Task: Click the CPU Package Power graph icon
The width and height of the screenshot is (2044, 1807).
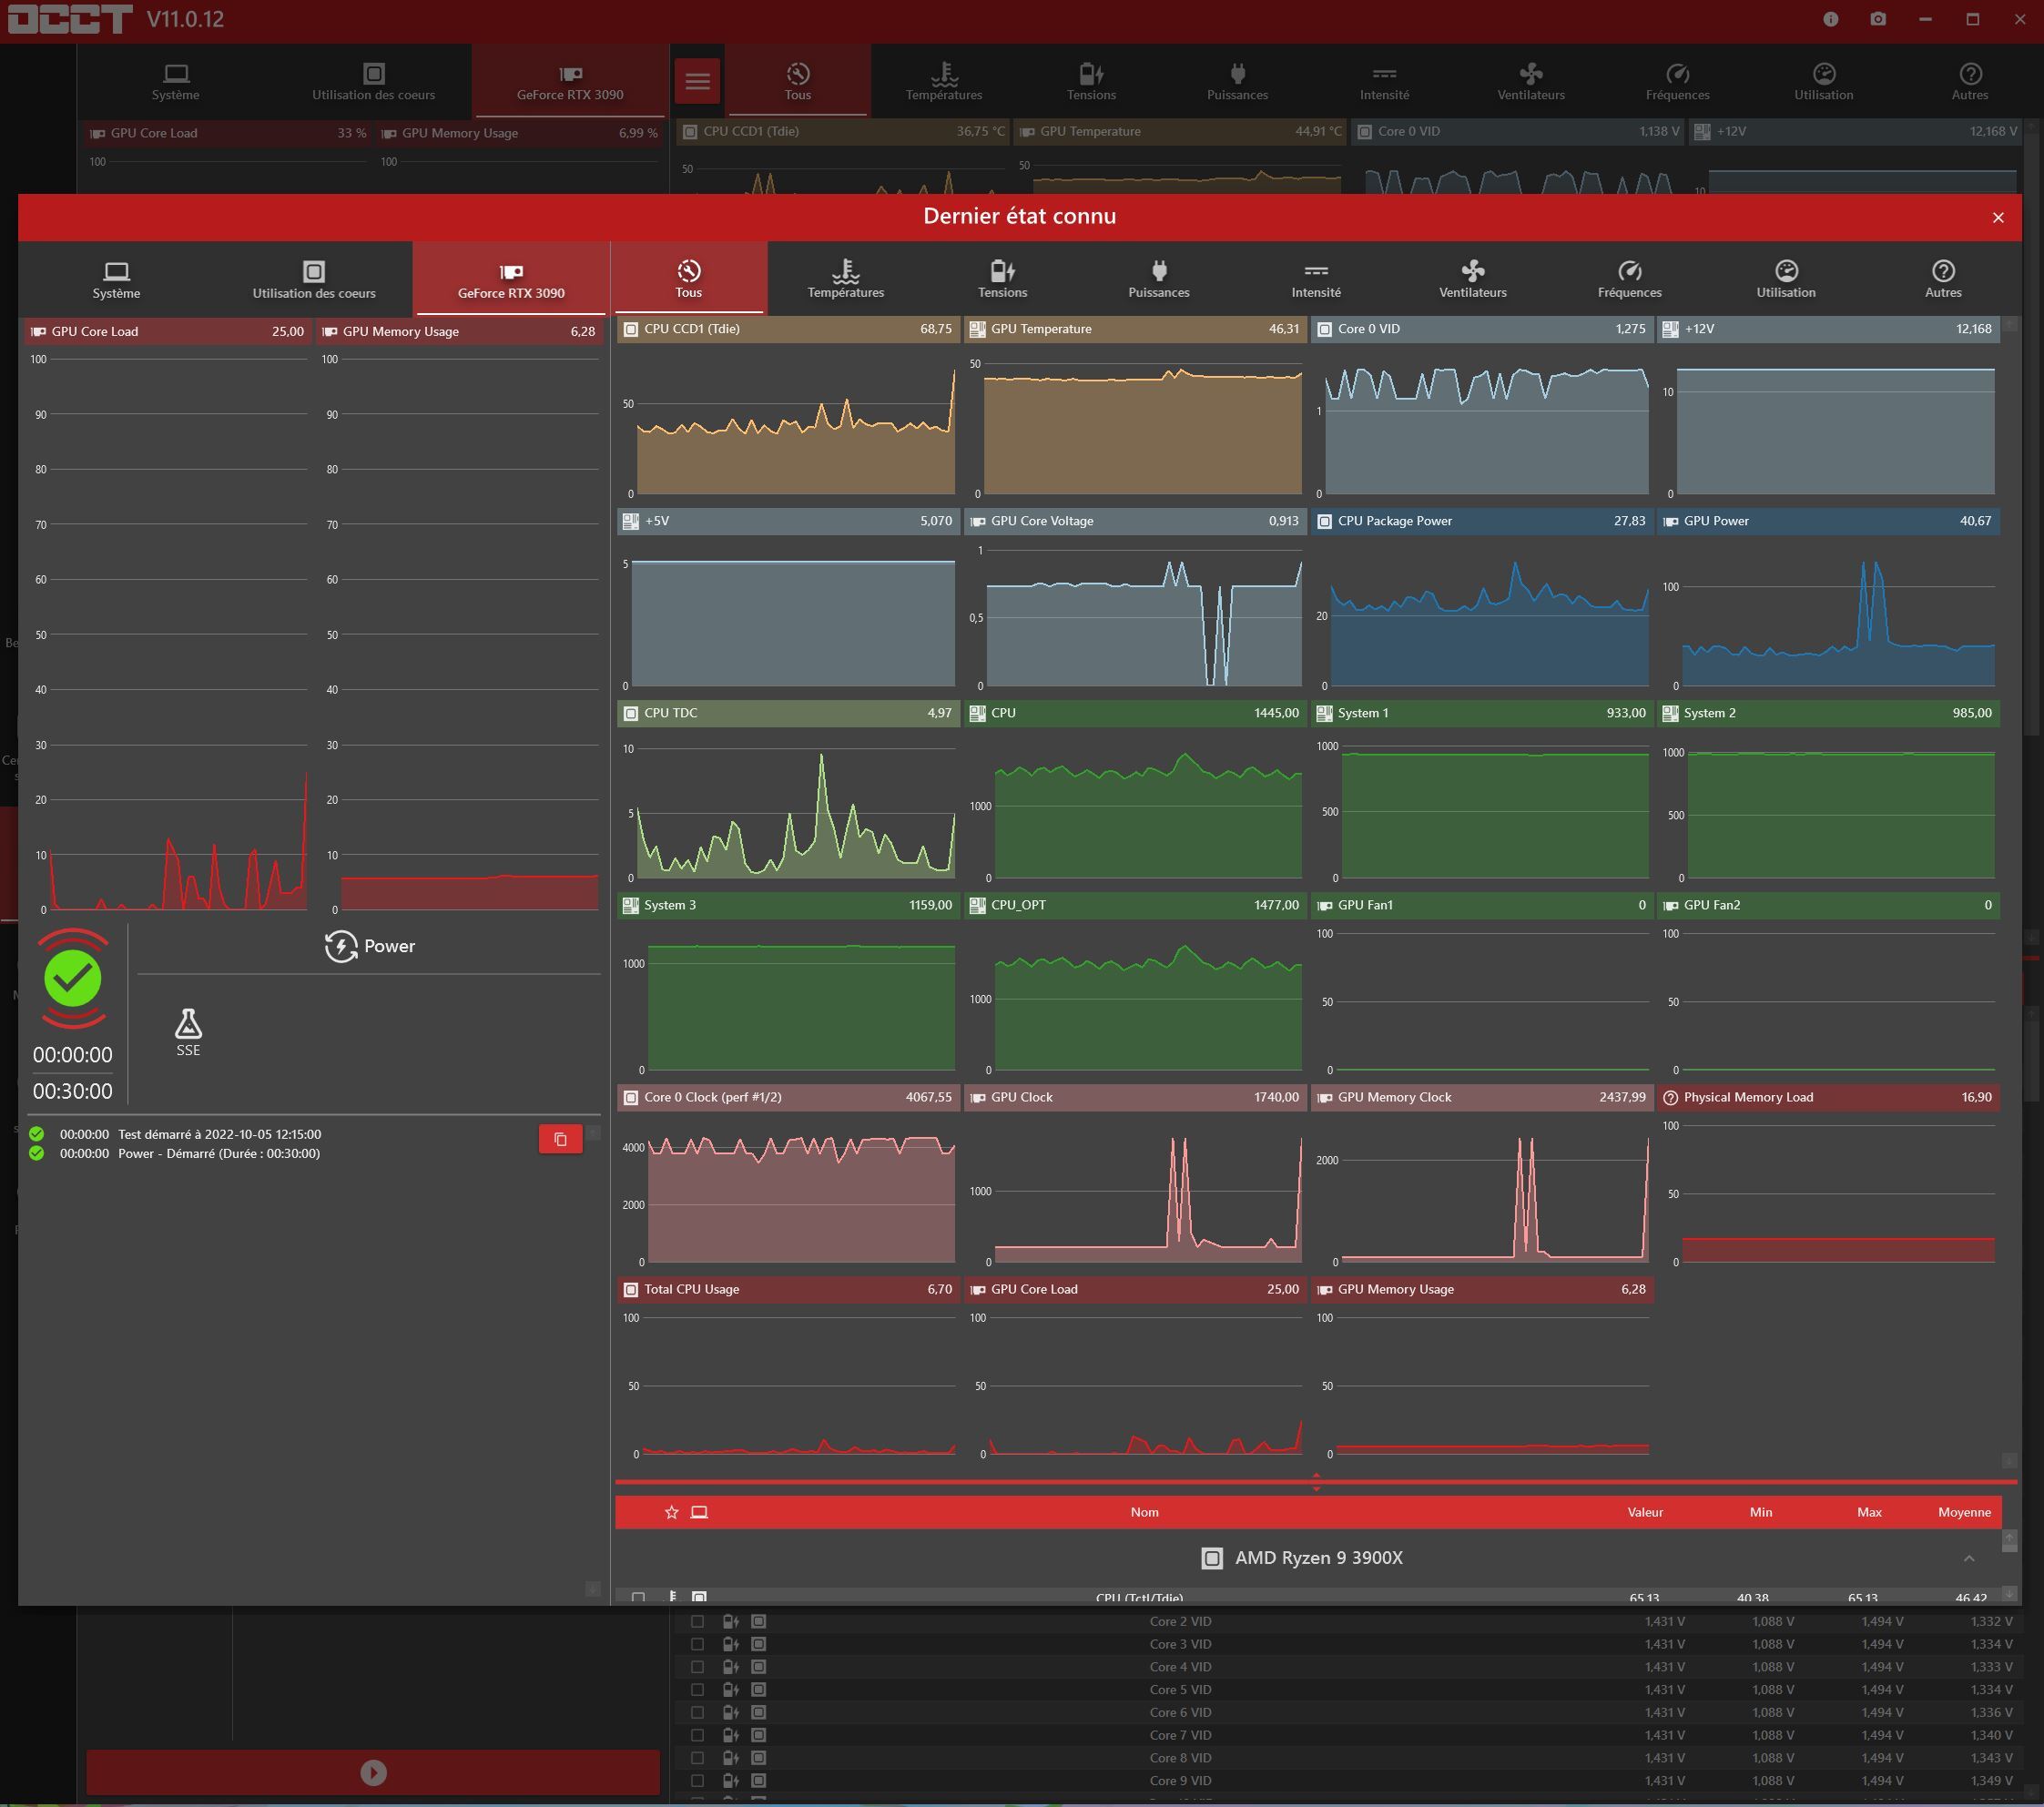Action: point(1324,521)
